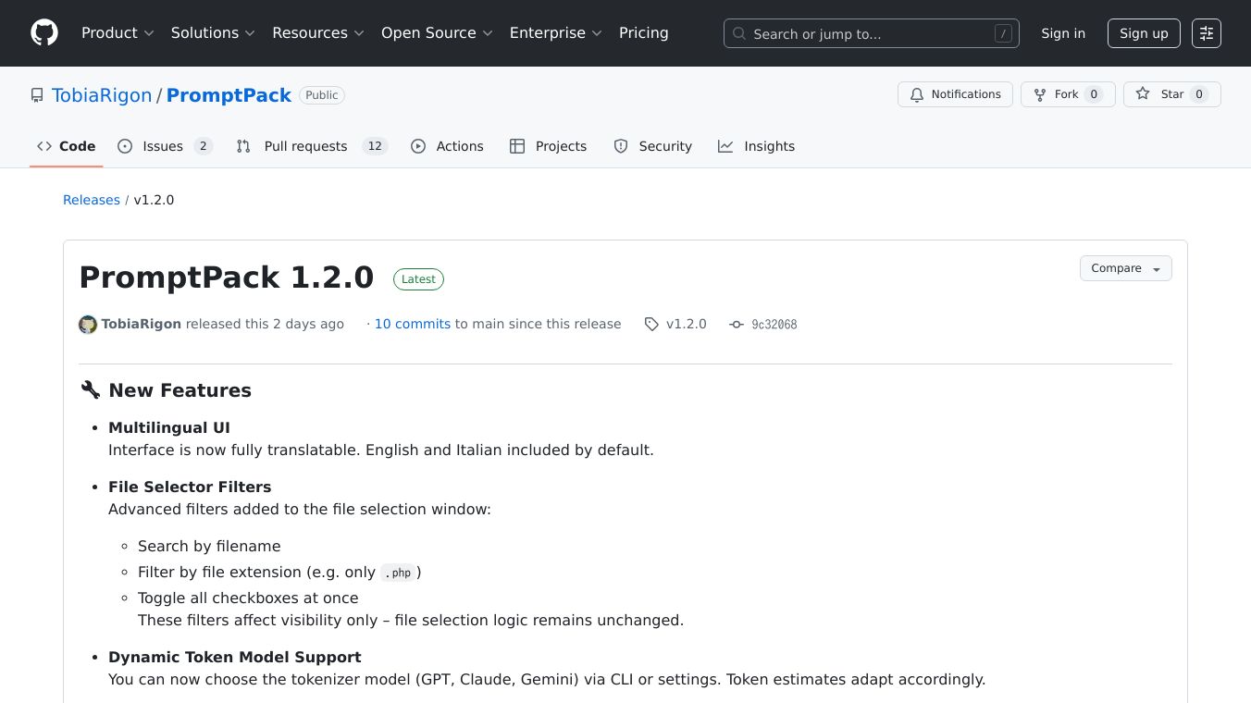Click the Sign up button
Image resolution: width=1251 pixels, height=703 pixels.
(1144, 33)
